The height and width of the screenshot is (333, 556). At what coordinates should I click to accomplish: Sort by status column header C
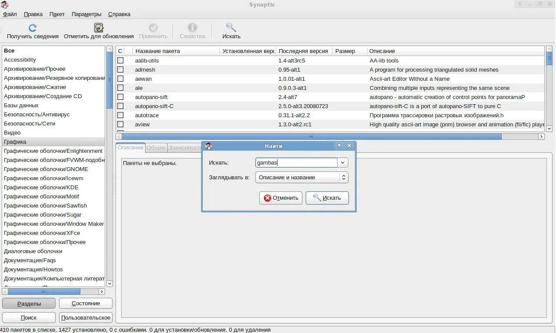pyautogui.click(x=120, y=51)
